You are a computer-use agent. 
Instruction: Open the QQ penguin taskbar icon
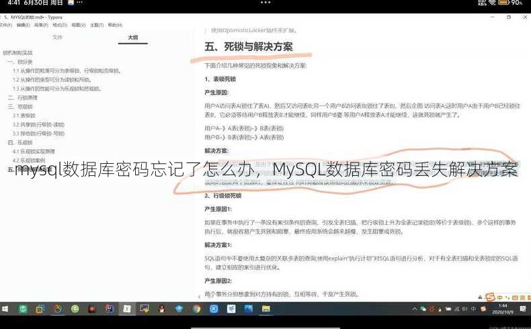[161, 309]
